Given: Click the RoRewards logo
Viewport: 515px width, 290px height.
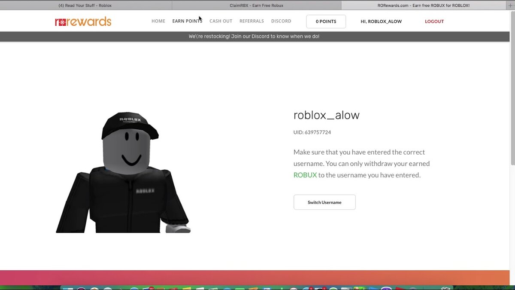Looking at the screenshot, I should point(83,21).
